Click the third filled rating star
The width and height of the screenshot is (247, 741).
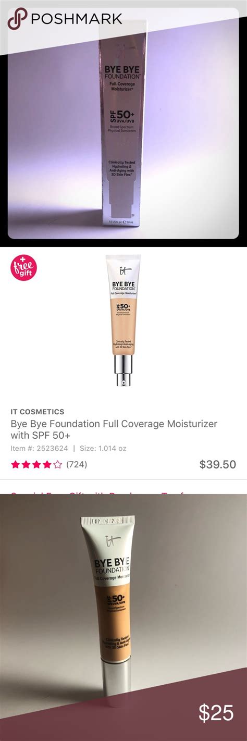click(x=36, y=464)
